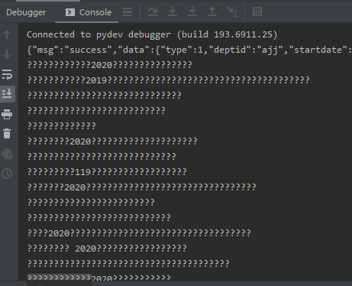This screenshot has width=352, height=286.
Task: Toggle Scroll to End in console
Action: pos(7,94)
